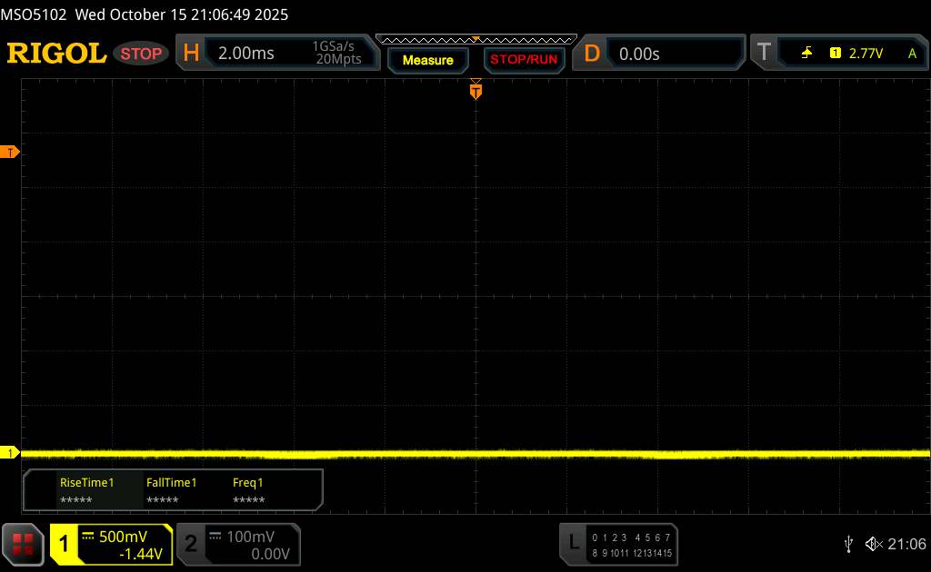Tap the orange D delay icon
The width and height of the screenshot is (931, 572).
592,54
